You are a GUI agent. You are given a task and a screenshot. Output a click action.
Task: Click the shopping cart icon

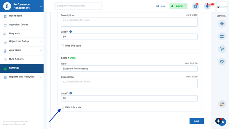click(x=222, y=49)
